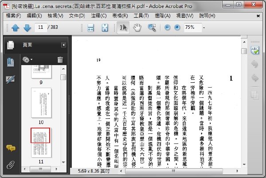Open the 檔案(F) menu

(x=13, y=16)
